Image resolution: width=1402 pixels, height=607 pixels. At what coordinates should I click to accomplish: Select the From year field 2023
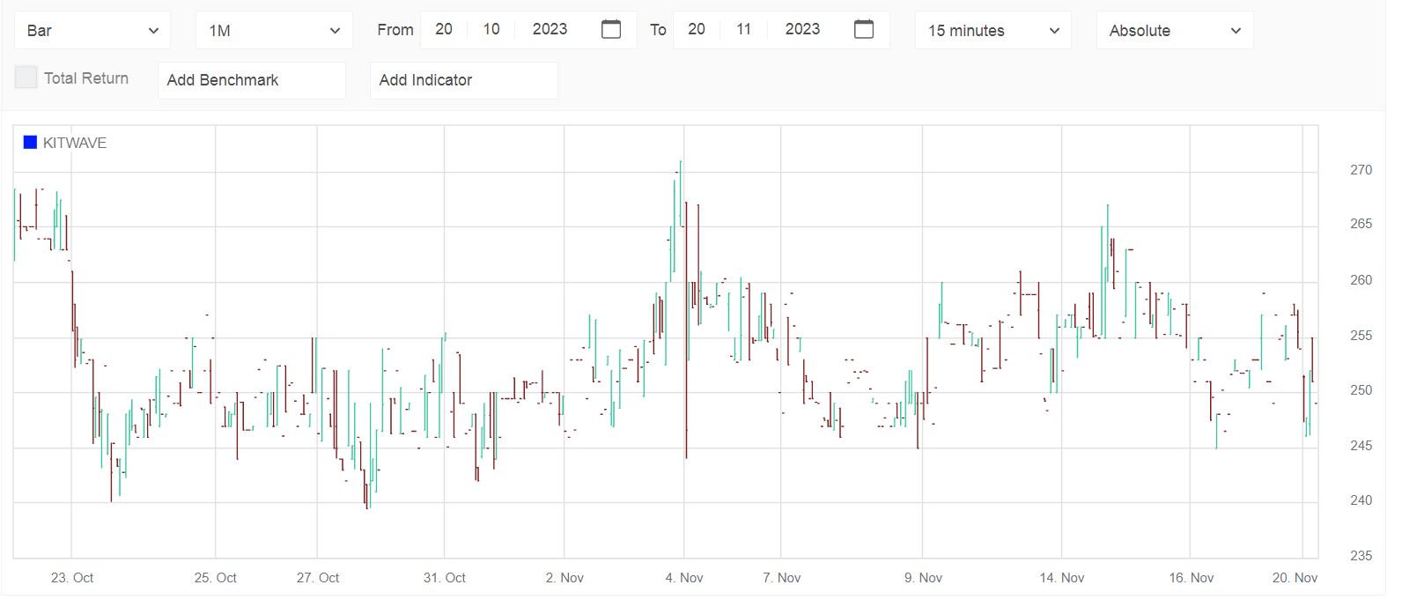(550, 29)
